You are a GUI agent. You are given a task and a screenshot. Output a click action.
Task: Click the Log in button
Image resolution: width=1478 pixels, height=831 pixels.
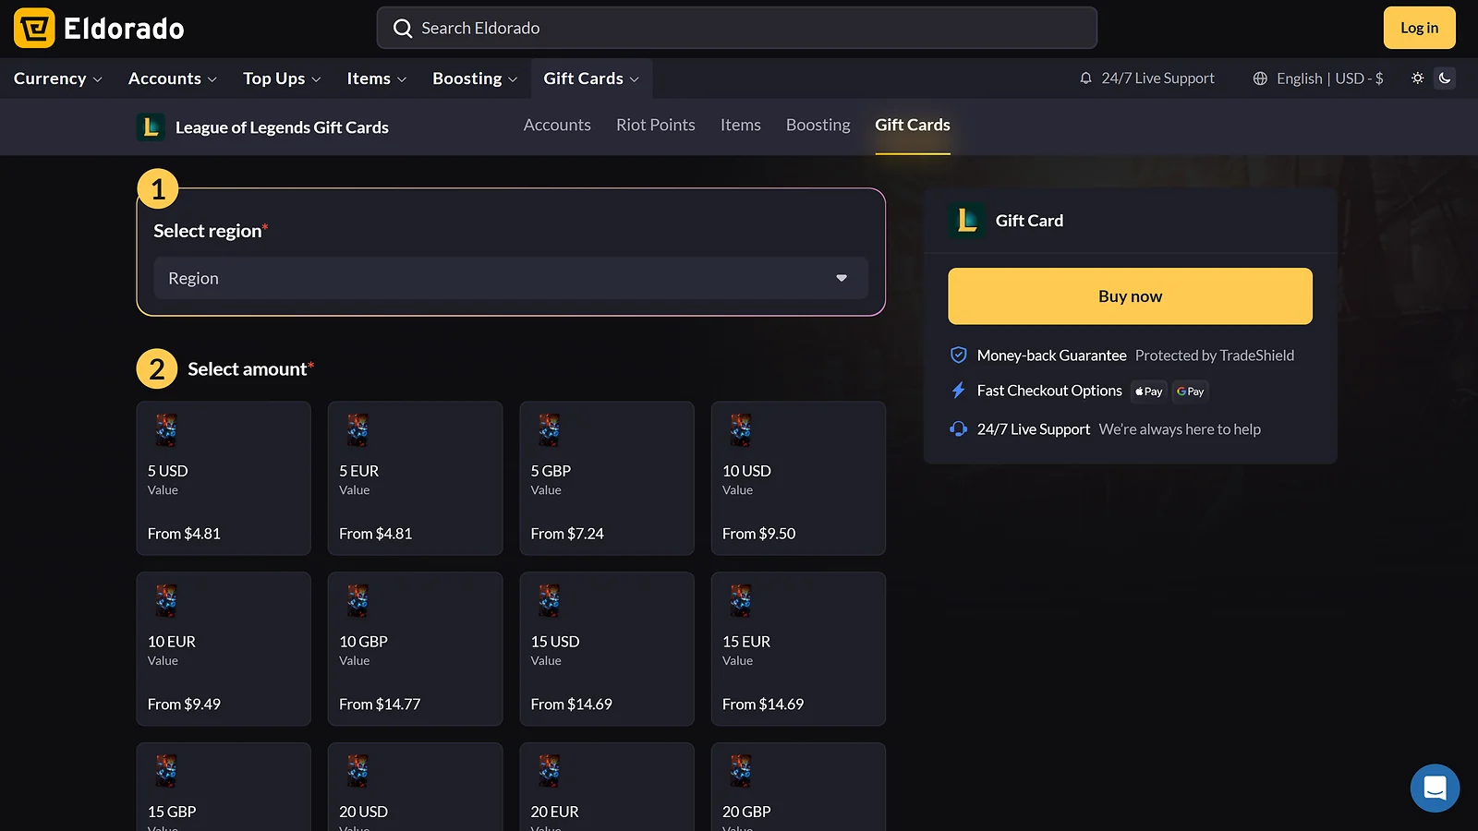[1419, 28]
